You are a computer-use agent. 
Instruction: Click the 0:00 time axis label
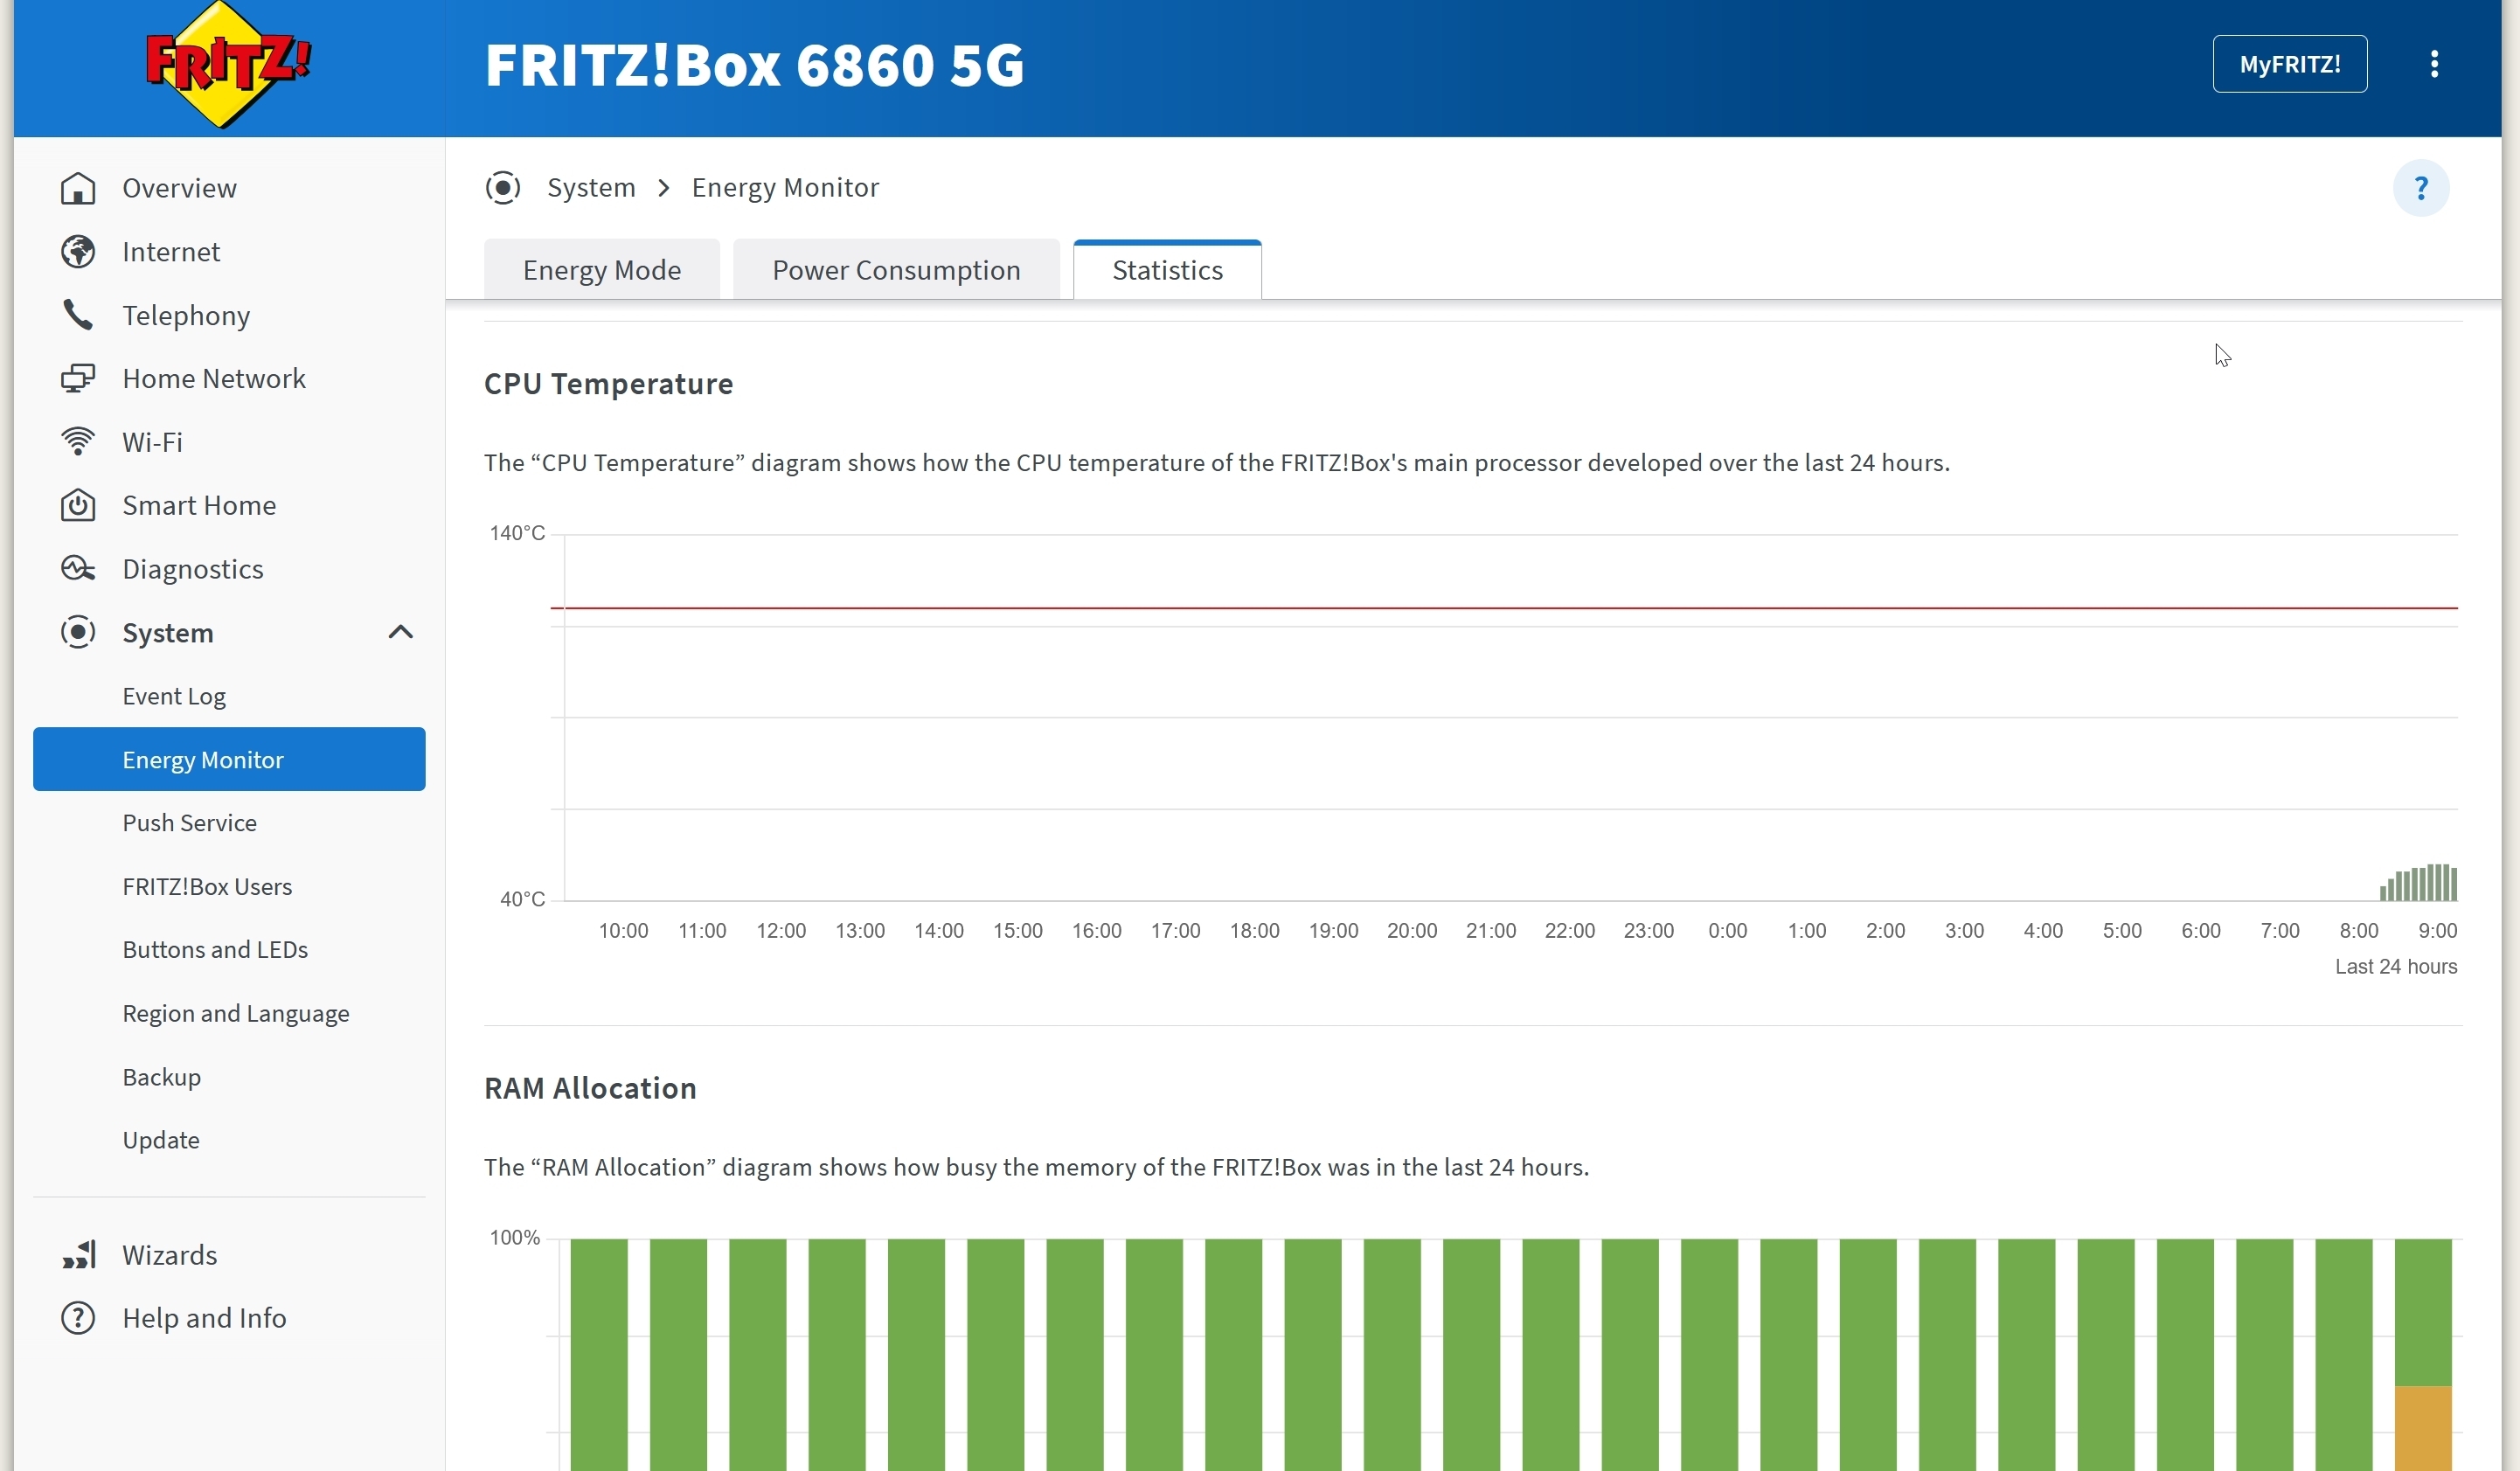tap(1727, 931)
